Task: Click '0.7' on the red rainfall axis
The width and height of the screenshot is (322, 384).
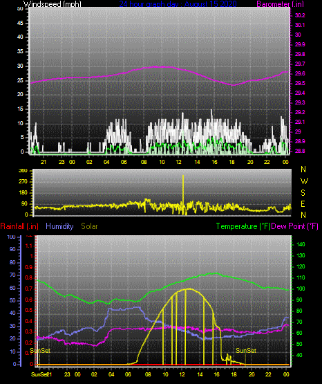Action: pos(29,289)
